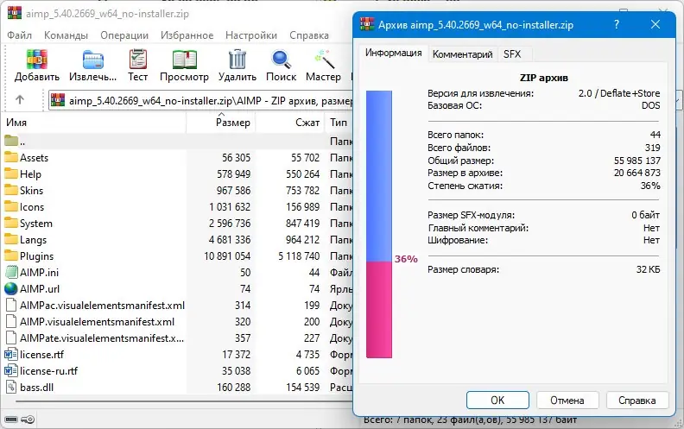Open the Просмотр (View) toolbar icon
This screenshot has width=684, height=429.
[185, 60]
